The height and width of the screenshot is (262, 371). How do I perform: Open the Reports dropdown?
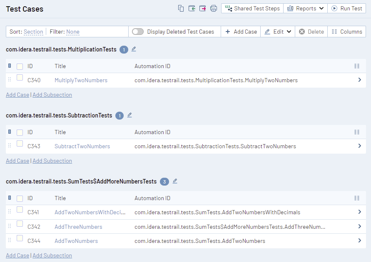pos(305,8)
